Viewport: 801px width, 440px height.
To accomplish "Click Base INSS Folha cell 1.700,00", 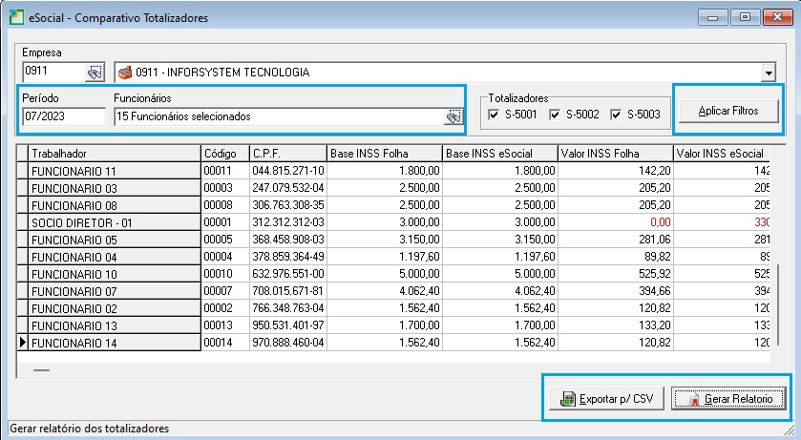I will [x=385, y=325].
